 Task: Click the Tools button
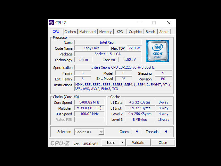(111, 143)
